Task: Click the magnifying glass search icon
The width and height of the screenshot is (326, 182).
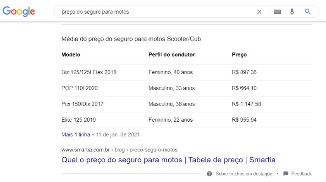Action: click(x=308, y=11)
